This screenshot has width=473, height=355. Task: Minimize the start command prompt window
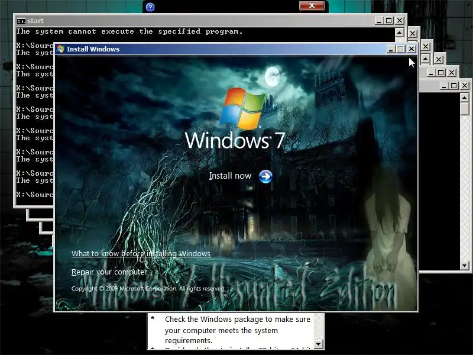pos(379,21)
